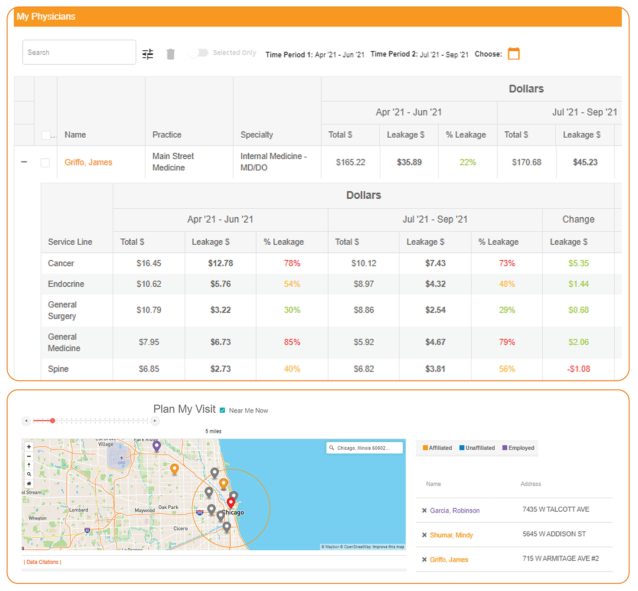Open Griffo, James in the visit list
Screen dimensions: 638x591
point(449,560)
